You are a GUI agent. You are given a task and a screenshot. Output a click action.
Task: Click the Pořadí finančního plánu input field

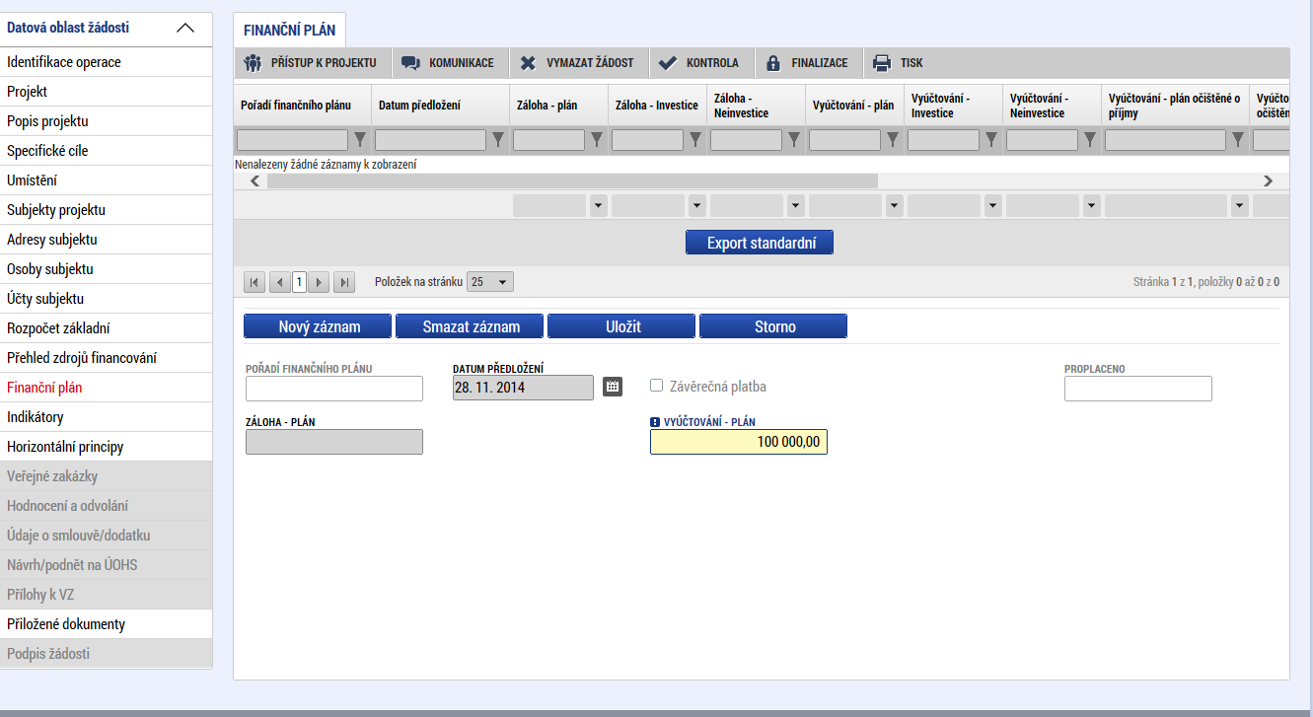click(x=334, y=389)
